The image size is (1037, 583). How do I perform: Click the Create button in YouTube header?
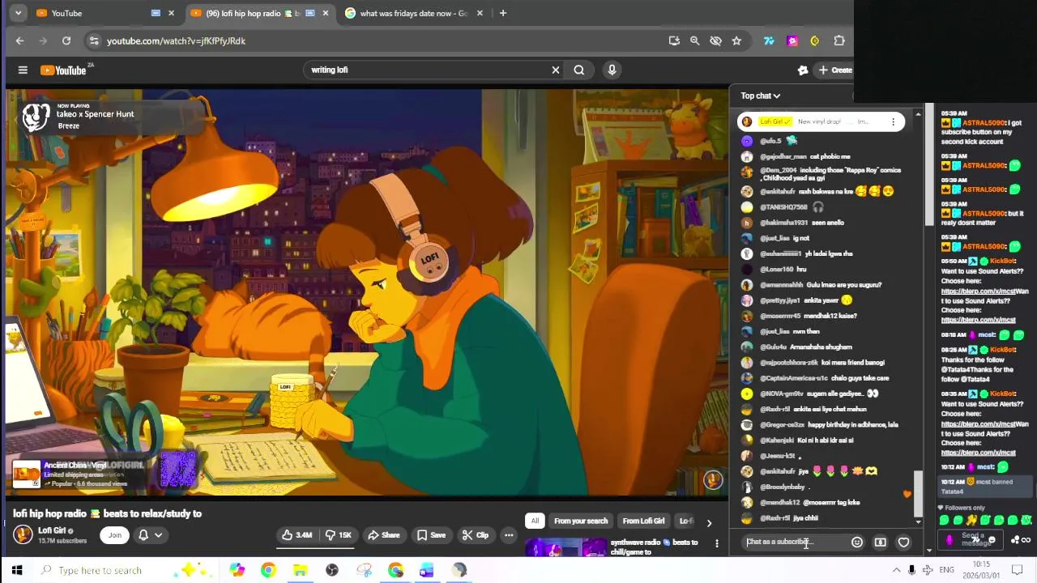tap(835, 70)
